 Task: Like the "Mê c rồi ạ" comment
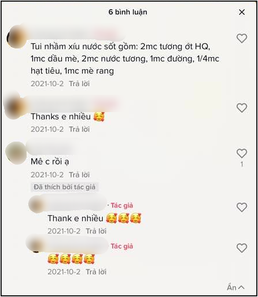point(242,153)
